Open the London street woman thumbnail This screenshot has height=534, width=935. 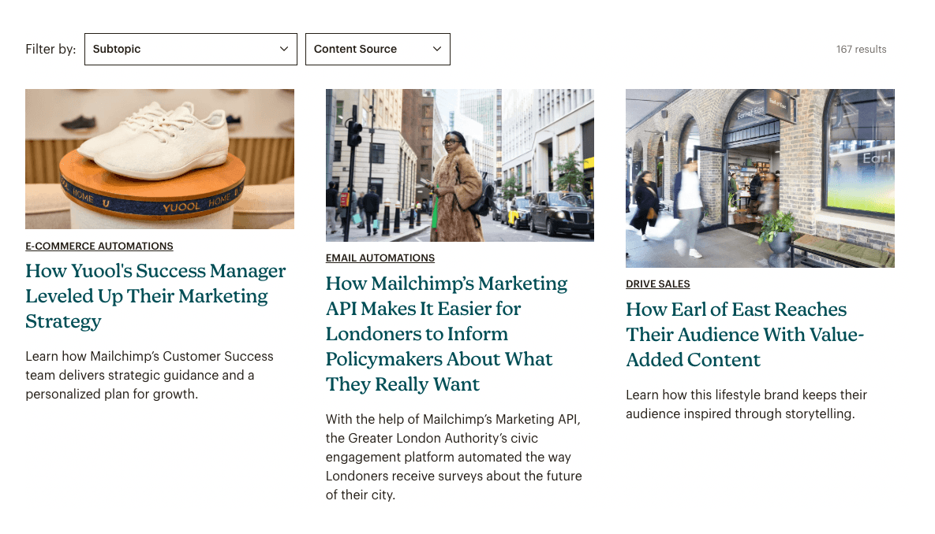coord(460,165)
